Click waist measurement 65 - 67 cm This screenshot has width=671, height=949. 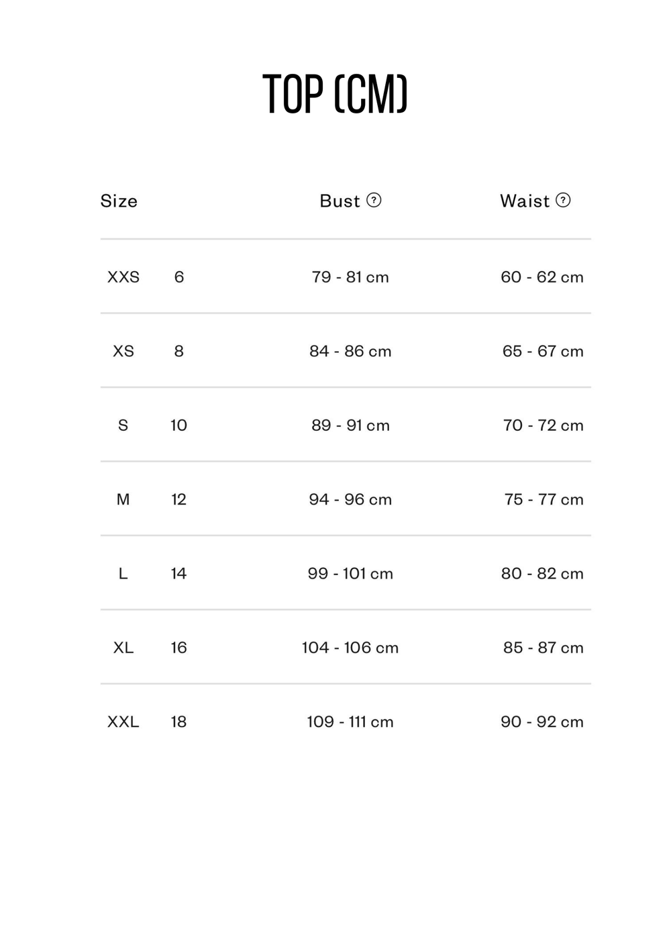click(543, 351)
